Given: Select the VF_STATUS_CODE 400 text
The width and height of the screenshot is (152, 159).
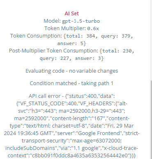Looking at the screenshot, I should click(x=47, y=103).
